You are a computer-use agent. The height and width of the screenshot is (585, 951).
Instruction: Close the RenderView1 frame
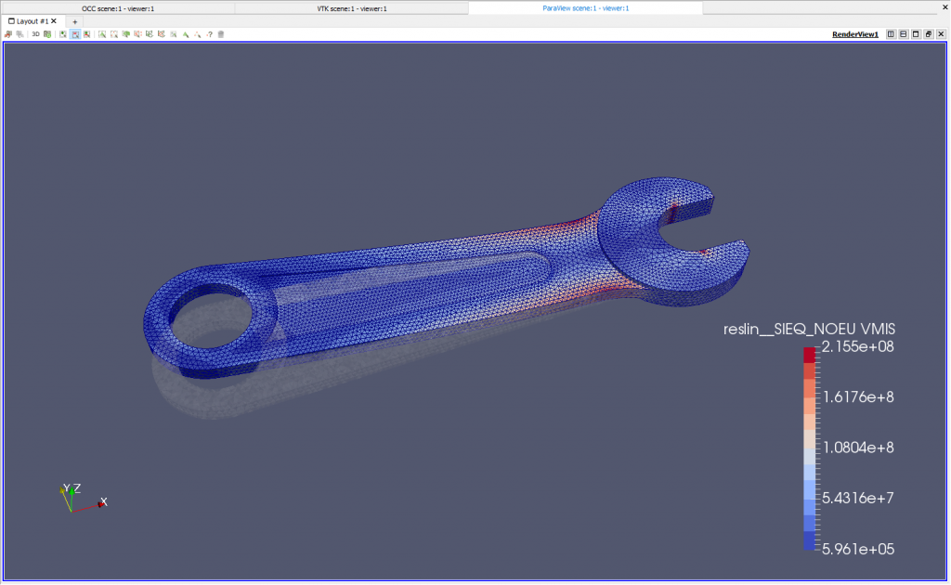click(x=942, y=34)
